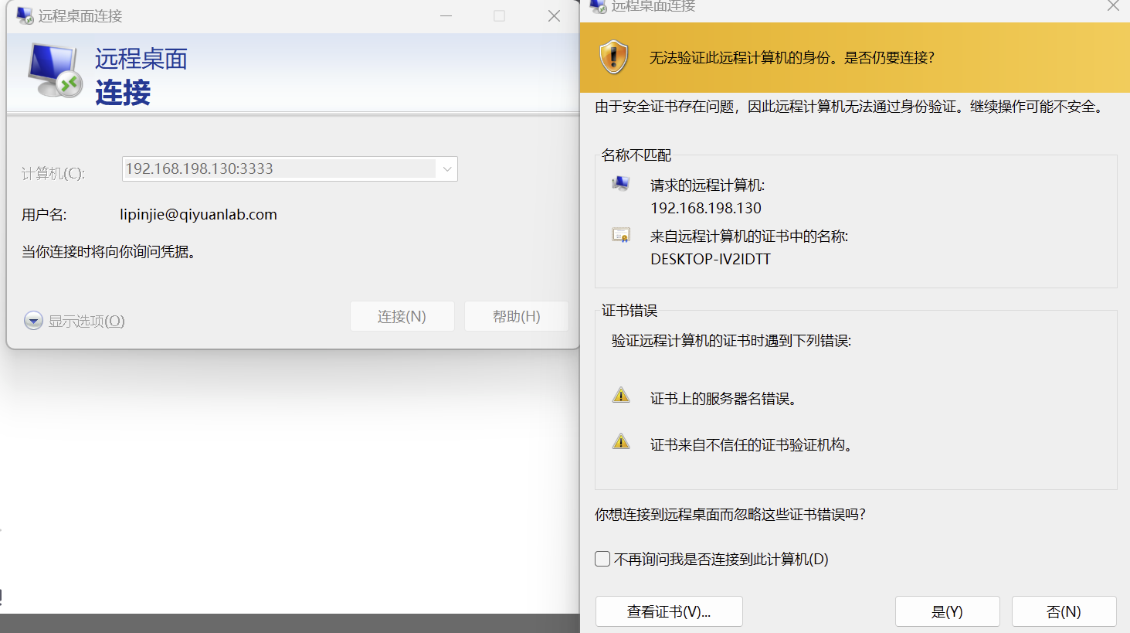
Task: Click text 验证远程计算机的证书时遇到下列错误:
Action: coord(731,341)
